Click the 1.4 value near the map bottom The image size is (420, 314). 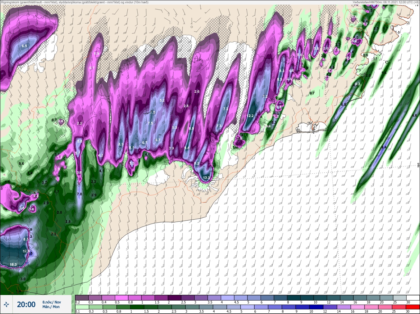click(18, 291)
